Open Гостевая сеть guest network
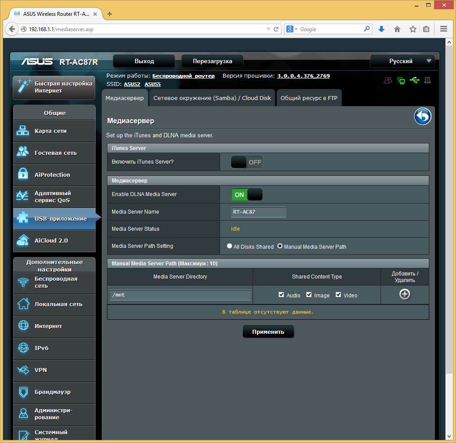The height and width of the screenshot is (443, 456). coord(54,153)
